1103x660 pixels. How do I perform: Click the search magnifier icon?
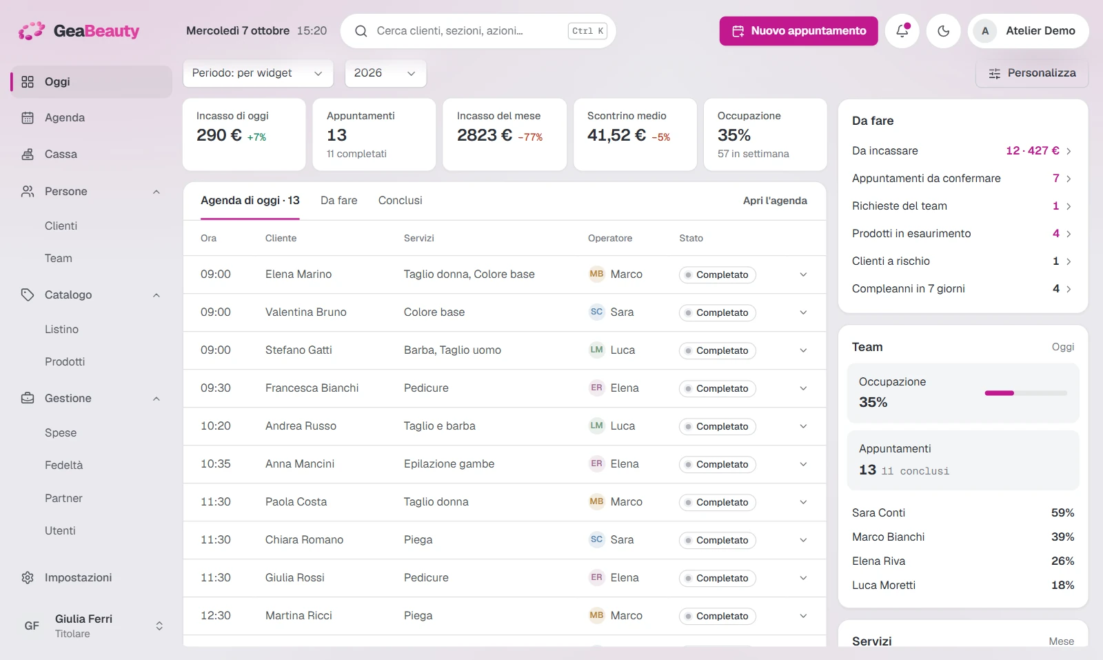361,31
